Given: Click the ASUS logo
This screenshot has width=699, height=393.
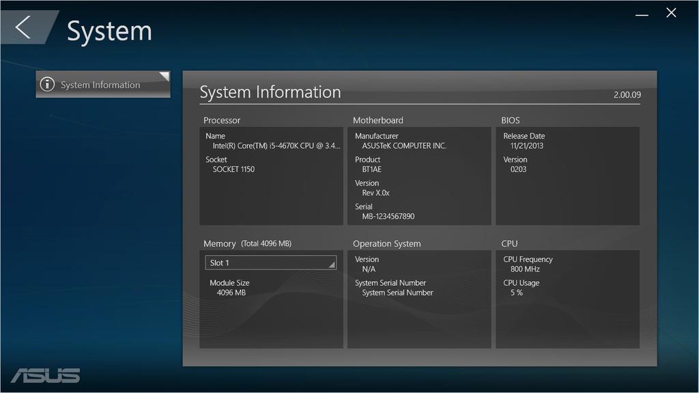Looking at the screenshot, I should coord(46,375).
